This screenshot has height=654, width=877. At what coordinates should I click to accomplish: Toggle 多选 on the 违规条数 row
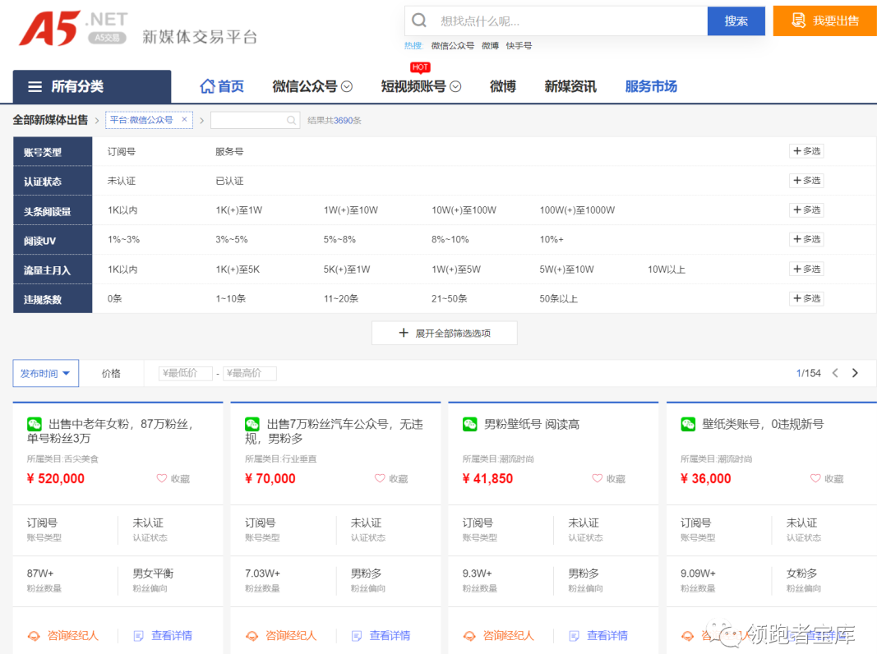(805, 298)
